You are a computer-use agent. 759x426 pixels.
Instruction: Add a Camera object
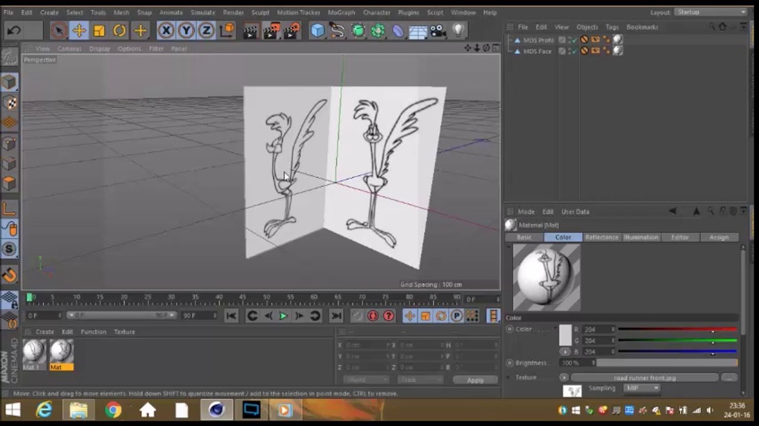pyautogui.click(x=438, y=30)
